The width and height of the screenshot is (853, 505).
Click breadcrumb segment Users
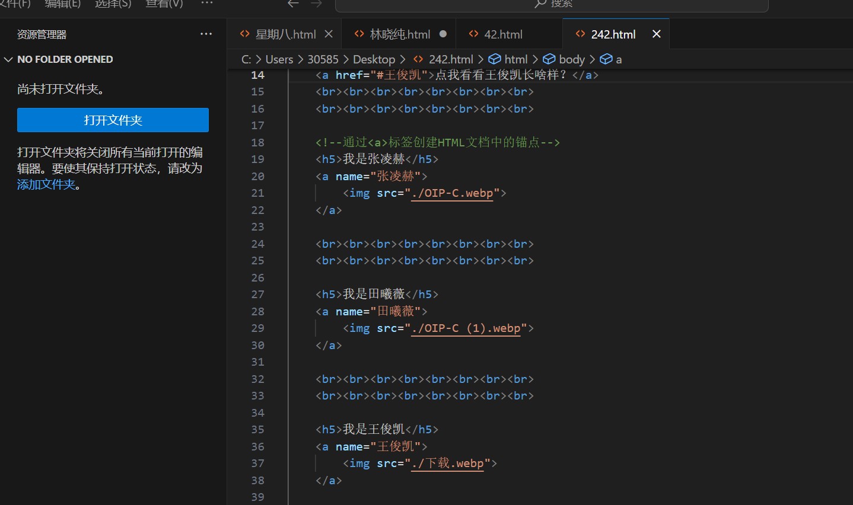pos(279,59)
